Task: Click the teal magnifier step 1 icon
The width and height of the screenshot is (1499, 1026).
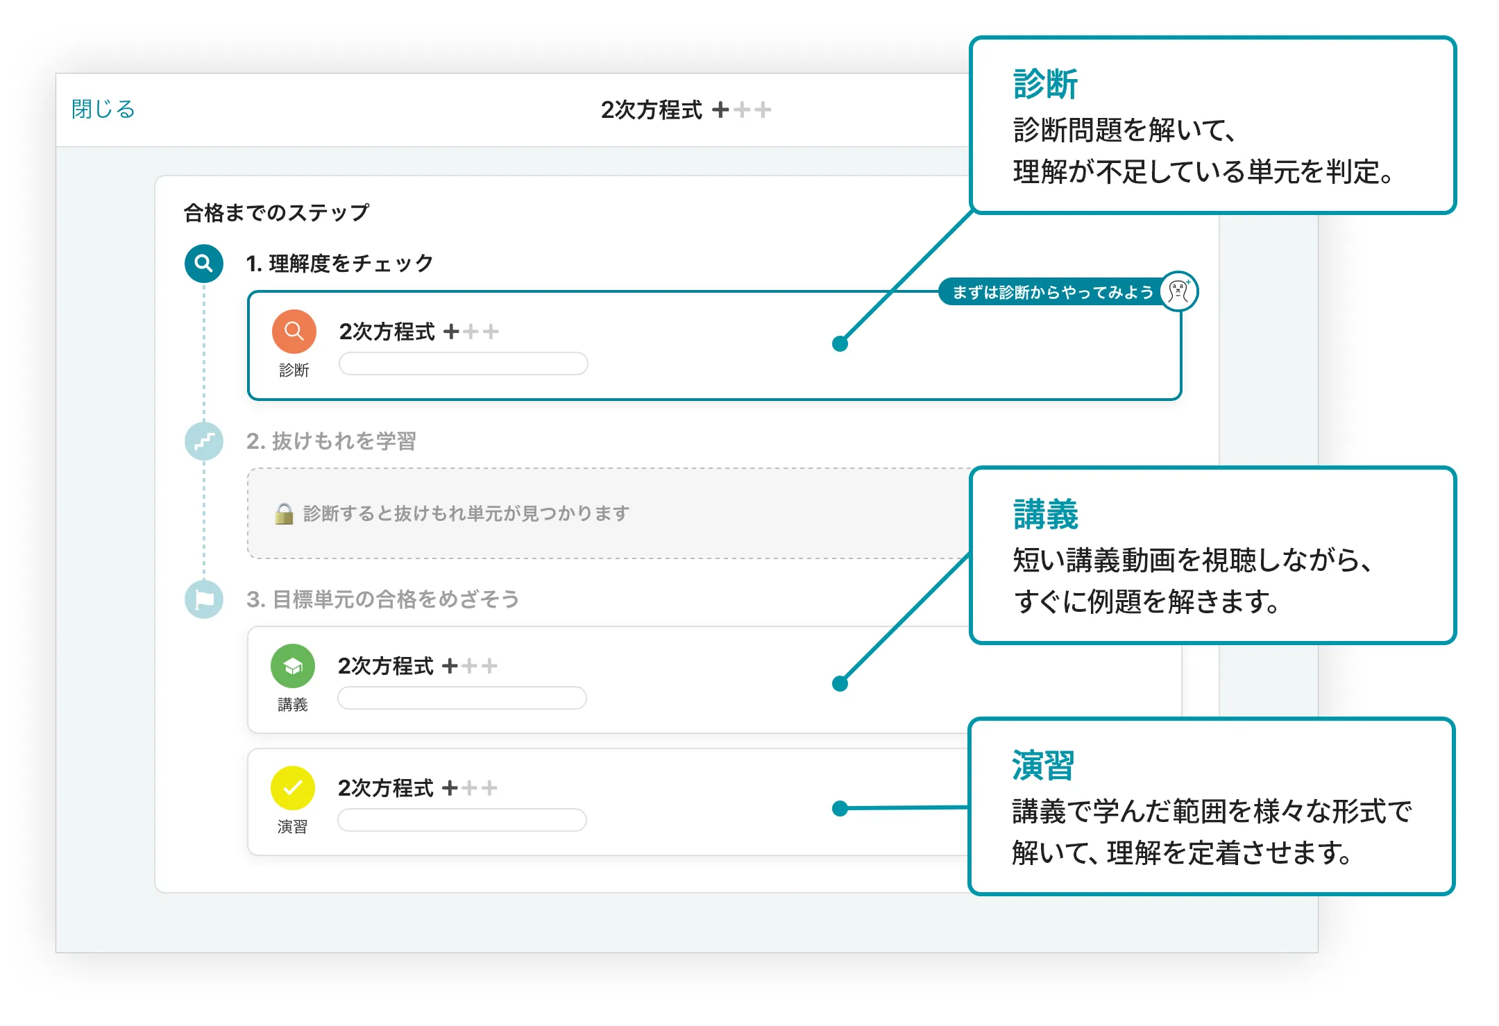Action: click(204, 264)
